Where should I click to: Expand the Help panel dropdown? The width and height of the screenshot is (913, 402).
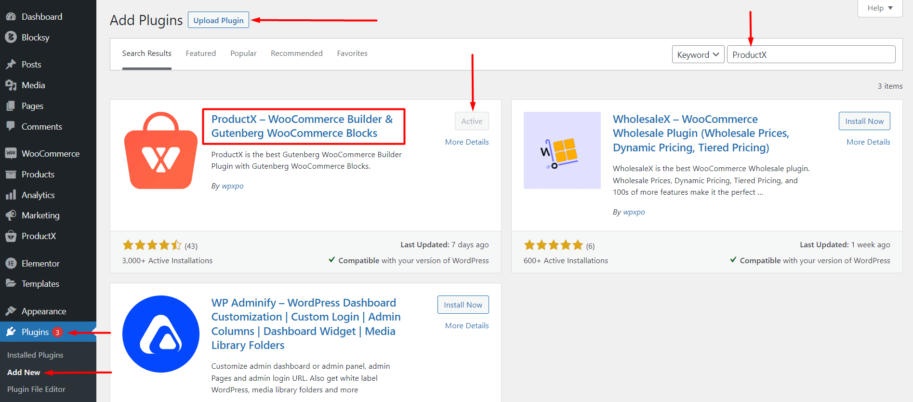(x=880, y=8)
